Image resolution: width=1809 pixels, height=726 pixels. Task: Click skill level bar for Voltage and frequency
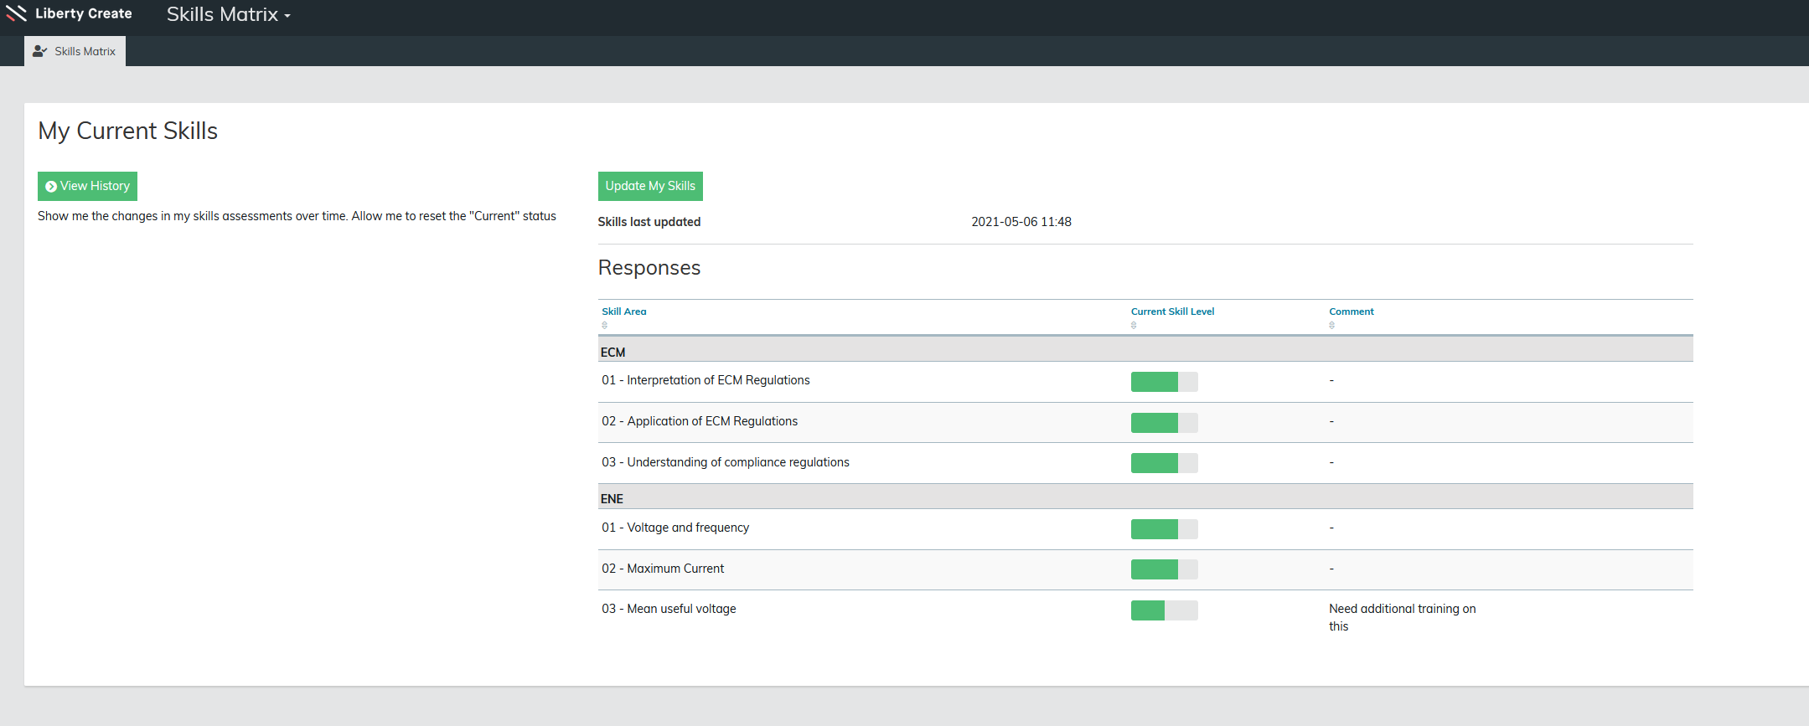tap(1164, 529)
